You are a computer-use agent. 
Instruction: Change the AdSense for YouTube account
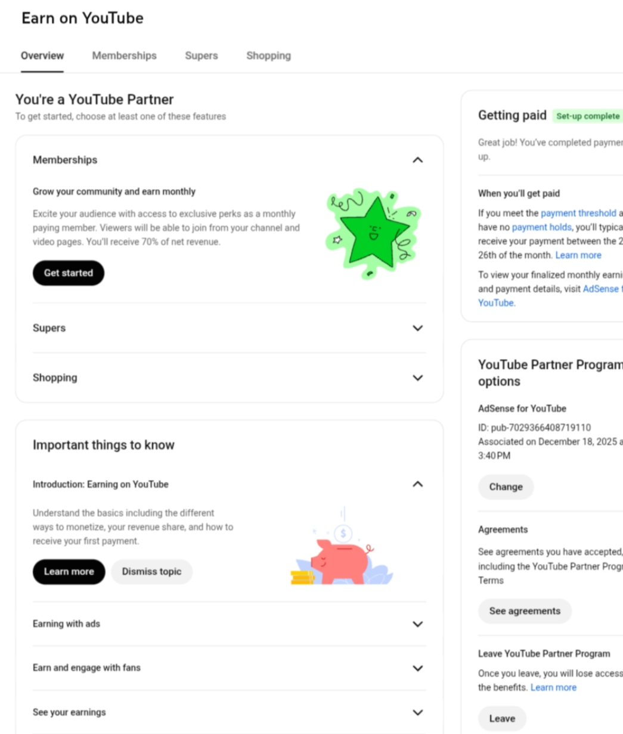506,487
